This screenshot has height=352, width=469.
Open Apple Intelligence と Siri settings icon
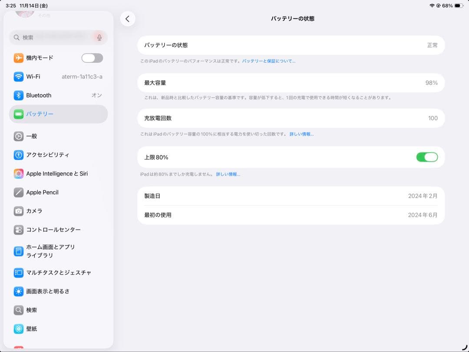coord(18,173)
